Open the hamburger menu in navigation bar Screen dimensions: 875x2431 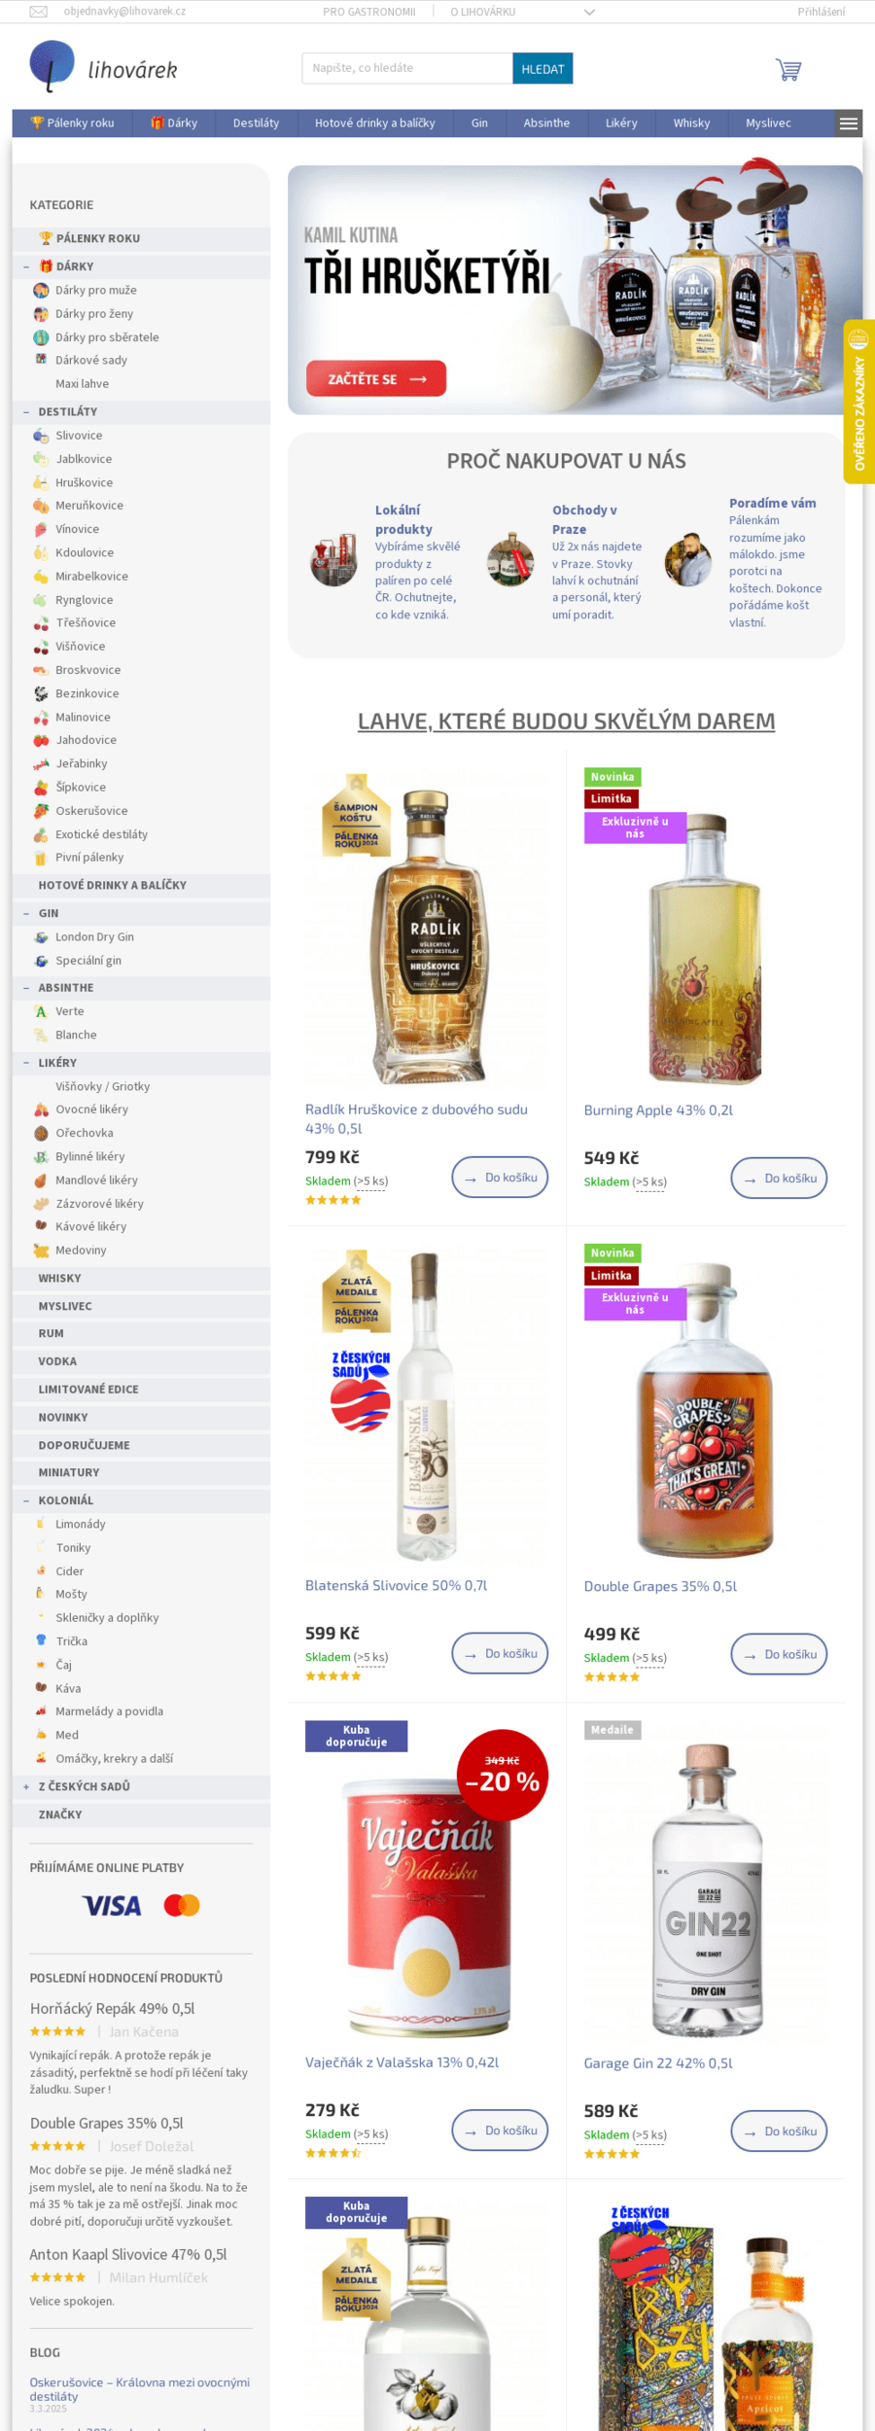click(849, 123)
